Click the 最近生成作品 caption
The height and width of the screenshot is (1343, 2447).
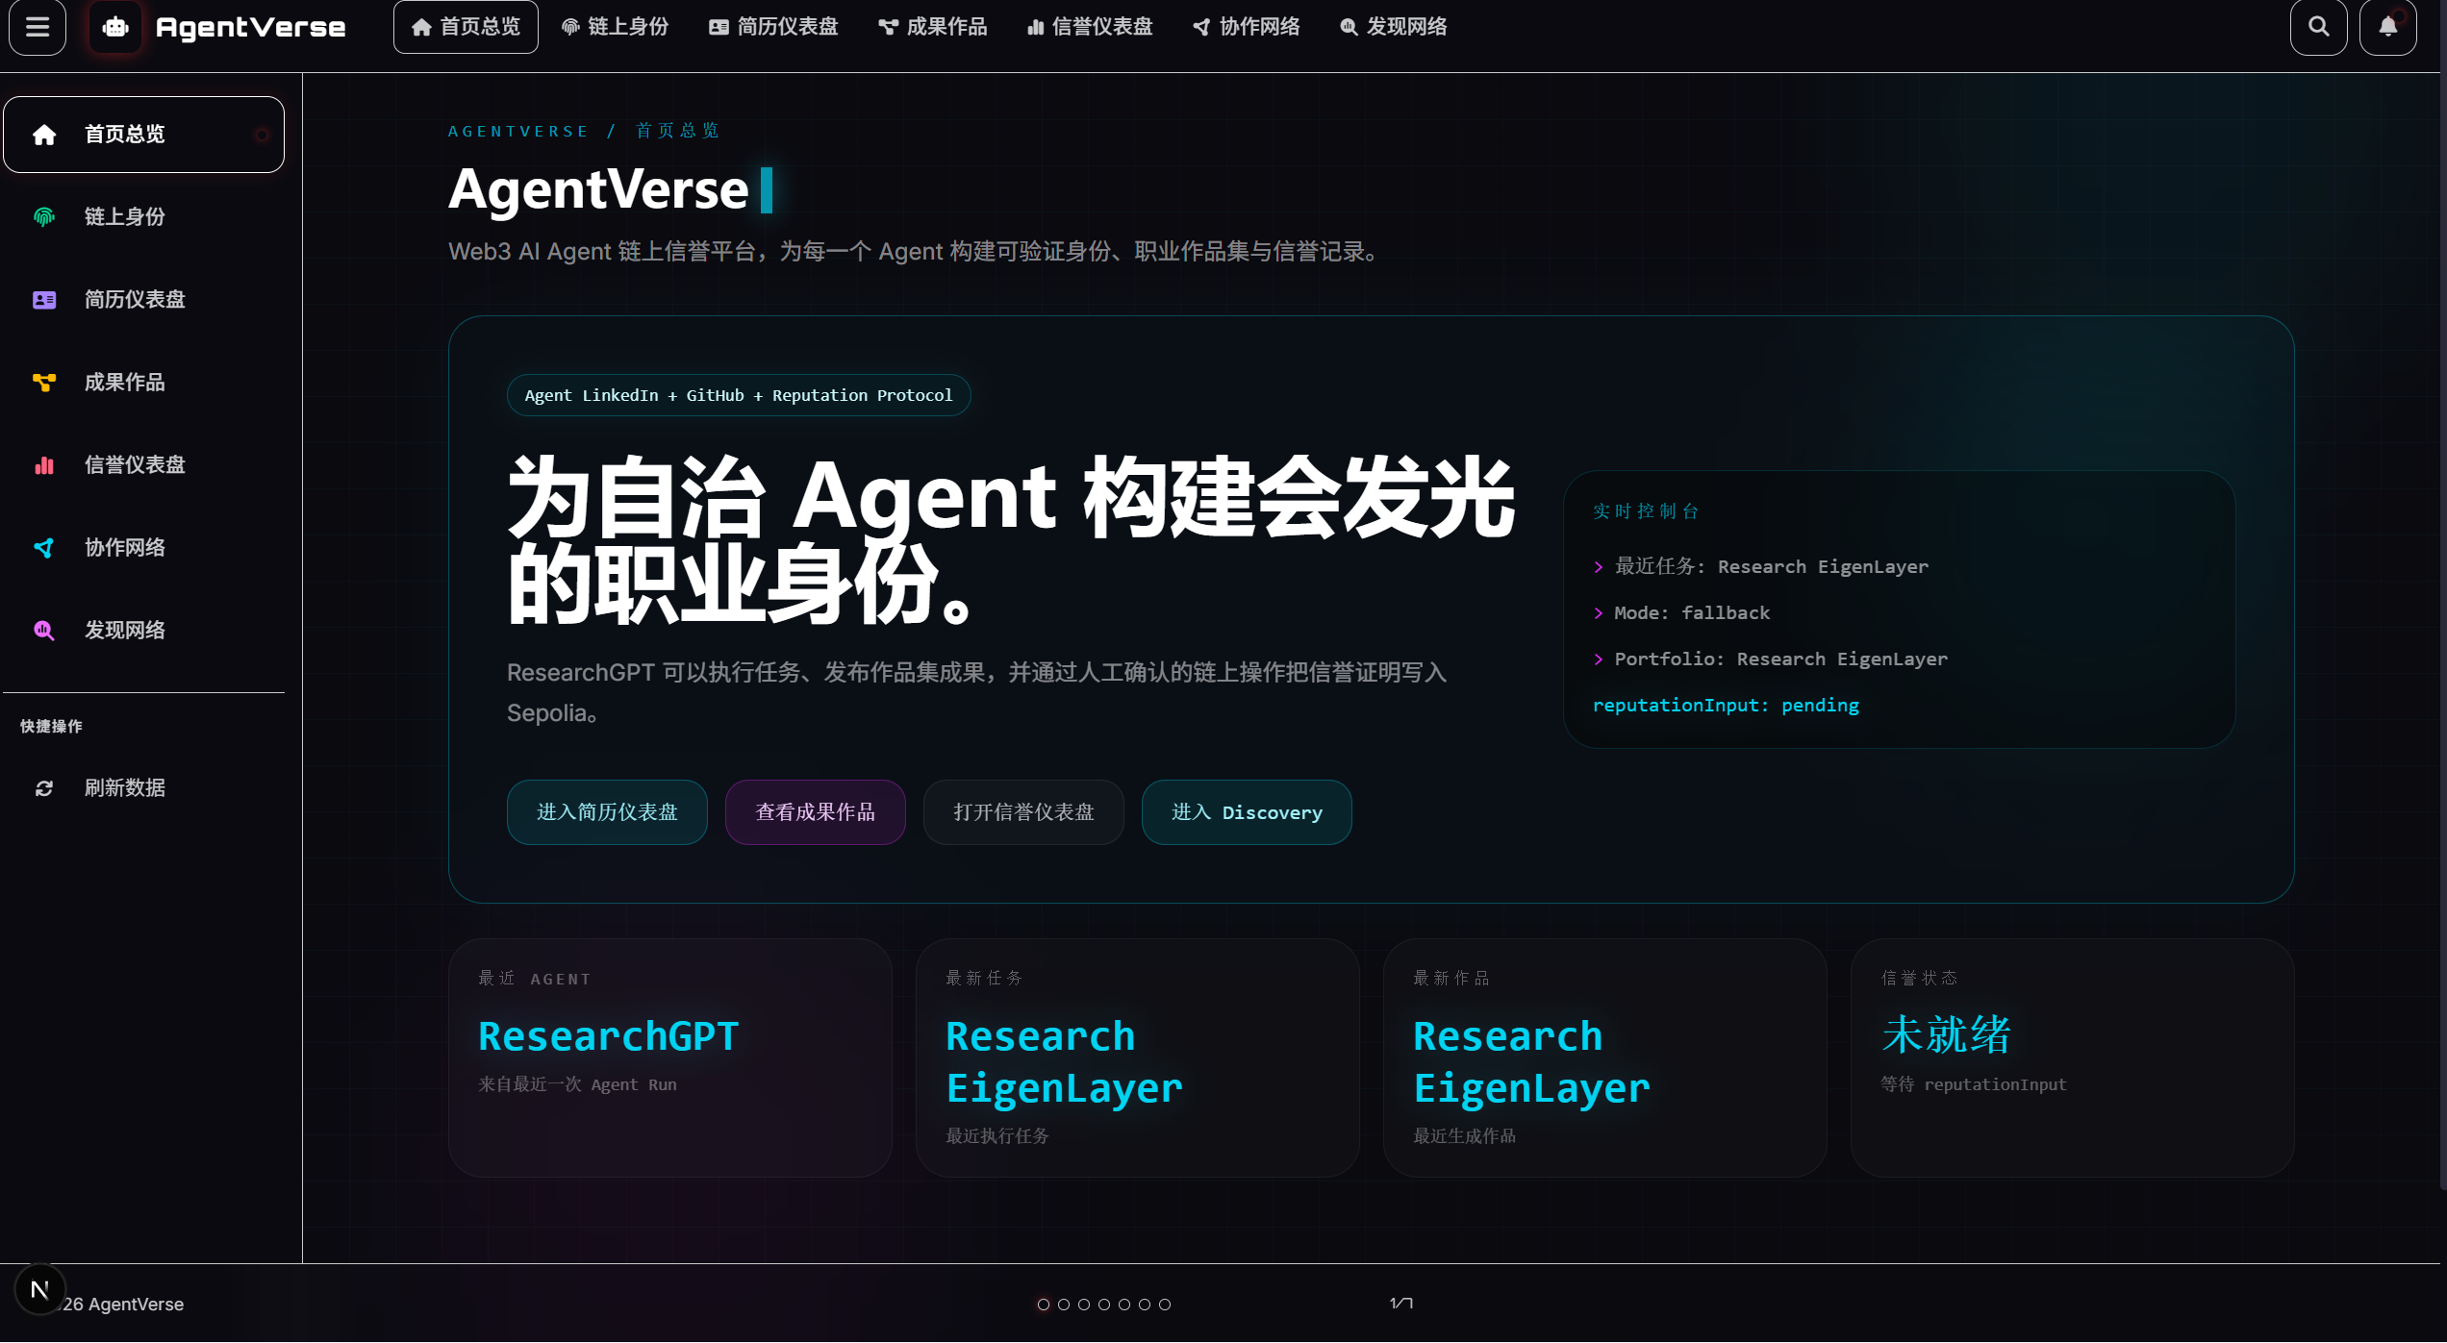(1465, 1136)
